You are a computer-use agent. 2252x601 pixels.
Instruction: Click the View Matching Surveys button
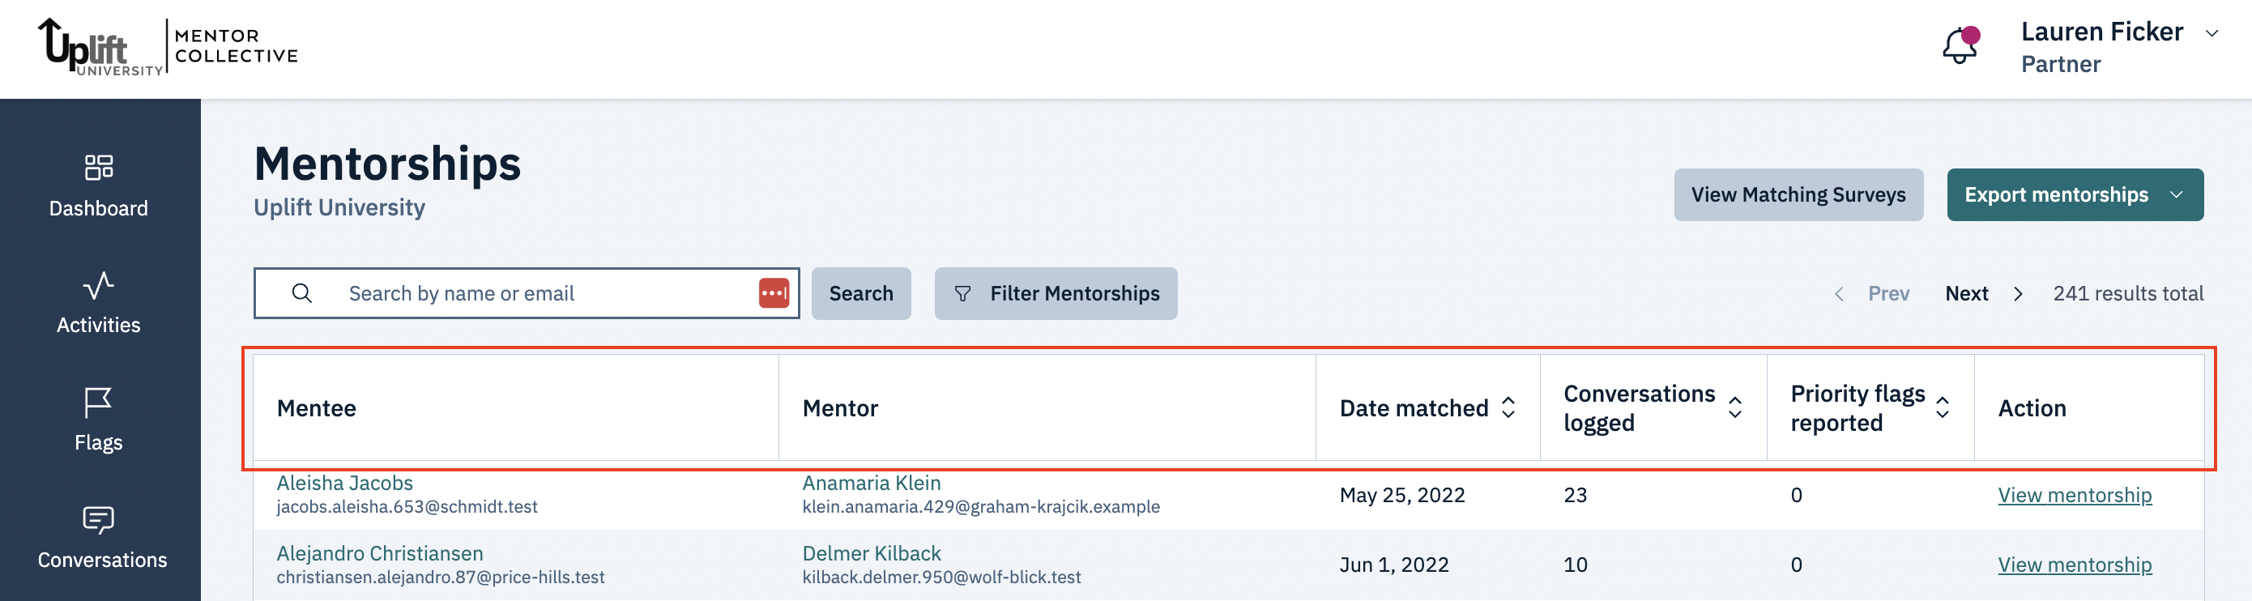(1798, 195)
